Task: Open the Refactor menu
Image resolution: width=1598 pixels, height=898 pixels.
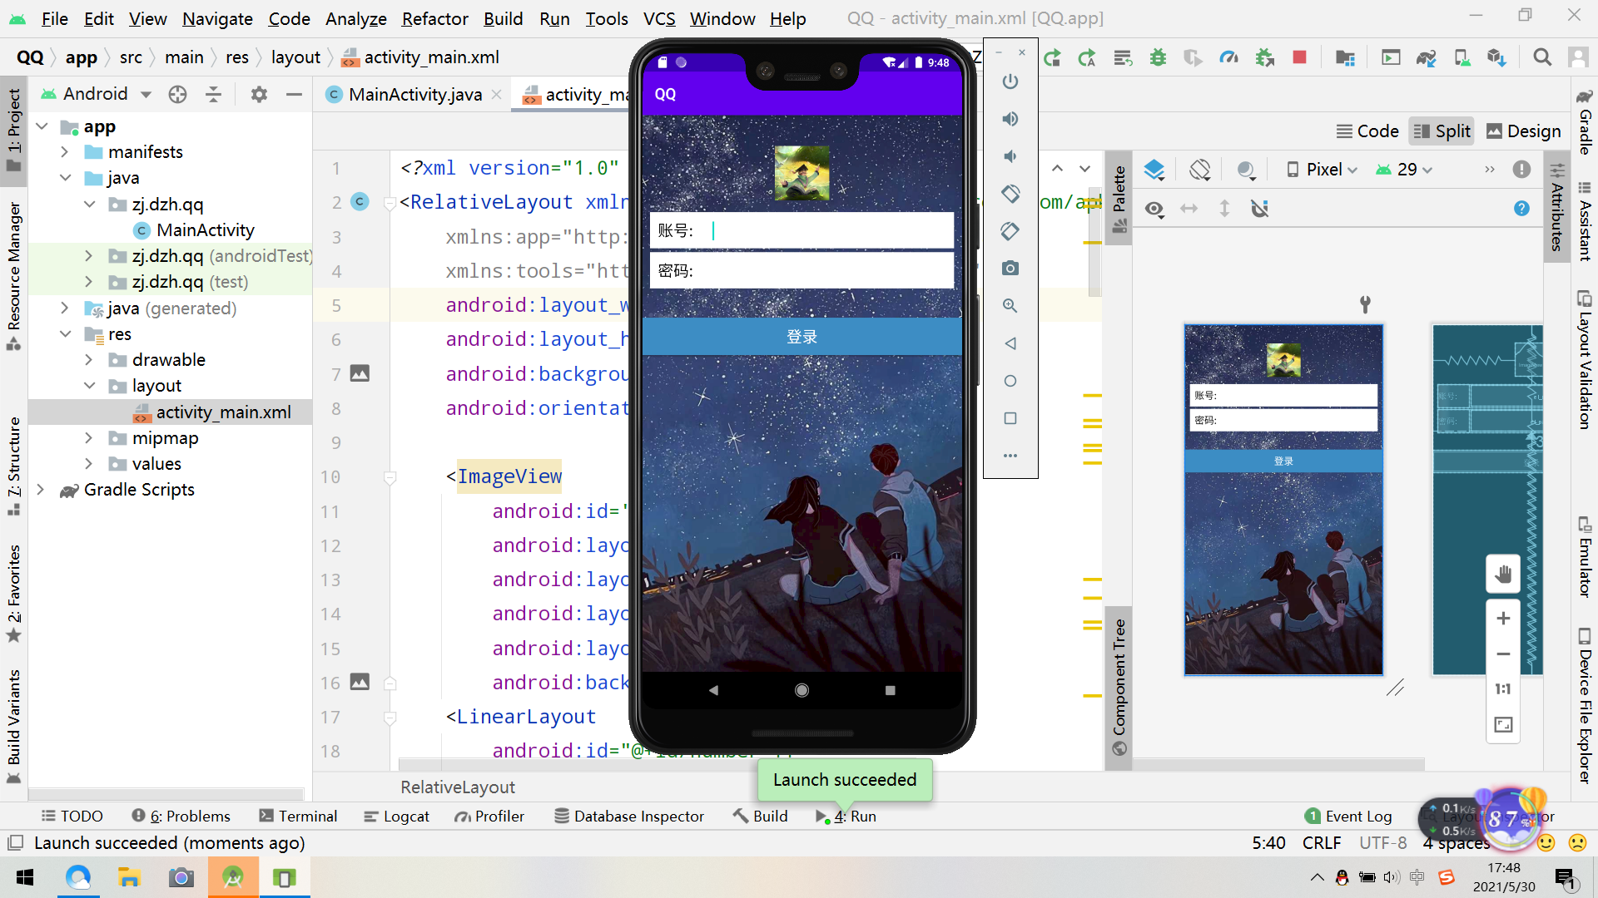Action: [434, 18]
